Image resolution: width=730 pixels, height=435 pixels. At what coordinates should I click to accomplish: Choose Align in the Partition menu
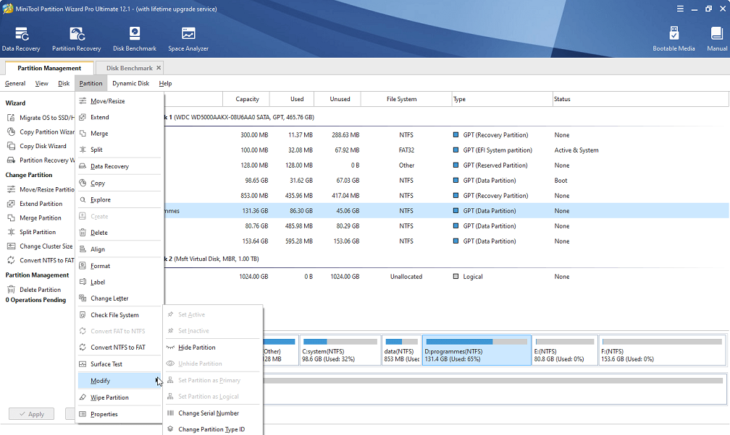(x=119, y=249)
